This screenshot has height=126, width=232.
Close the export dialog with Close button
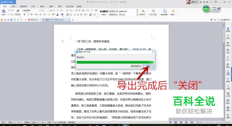coord(148,66)
